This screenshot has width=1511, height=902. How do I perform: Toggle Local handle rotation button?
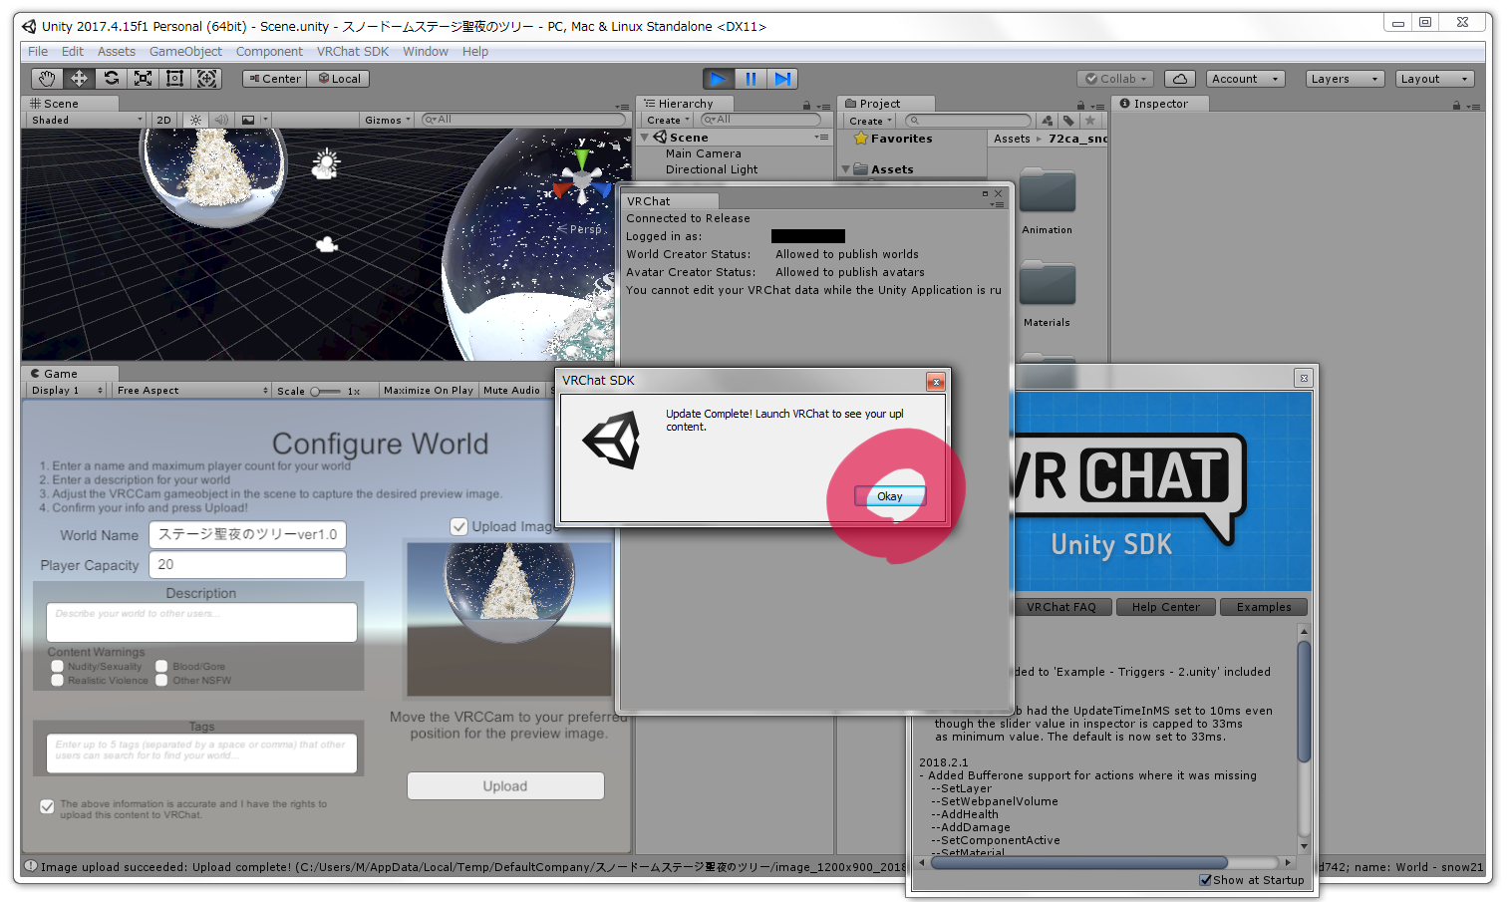click(x=339, y=79)
